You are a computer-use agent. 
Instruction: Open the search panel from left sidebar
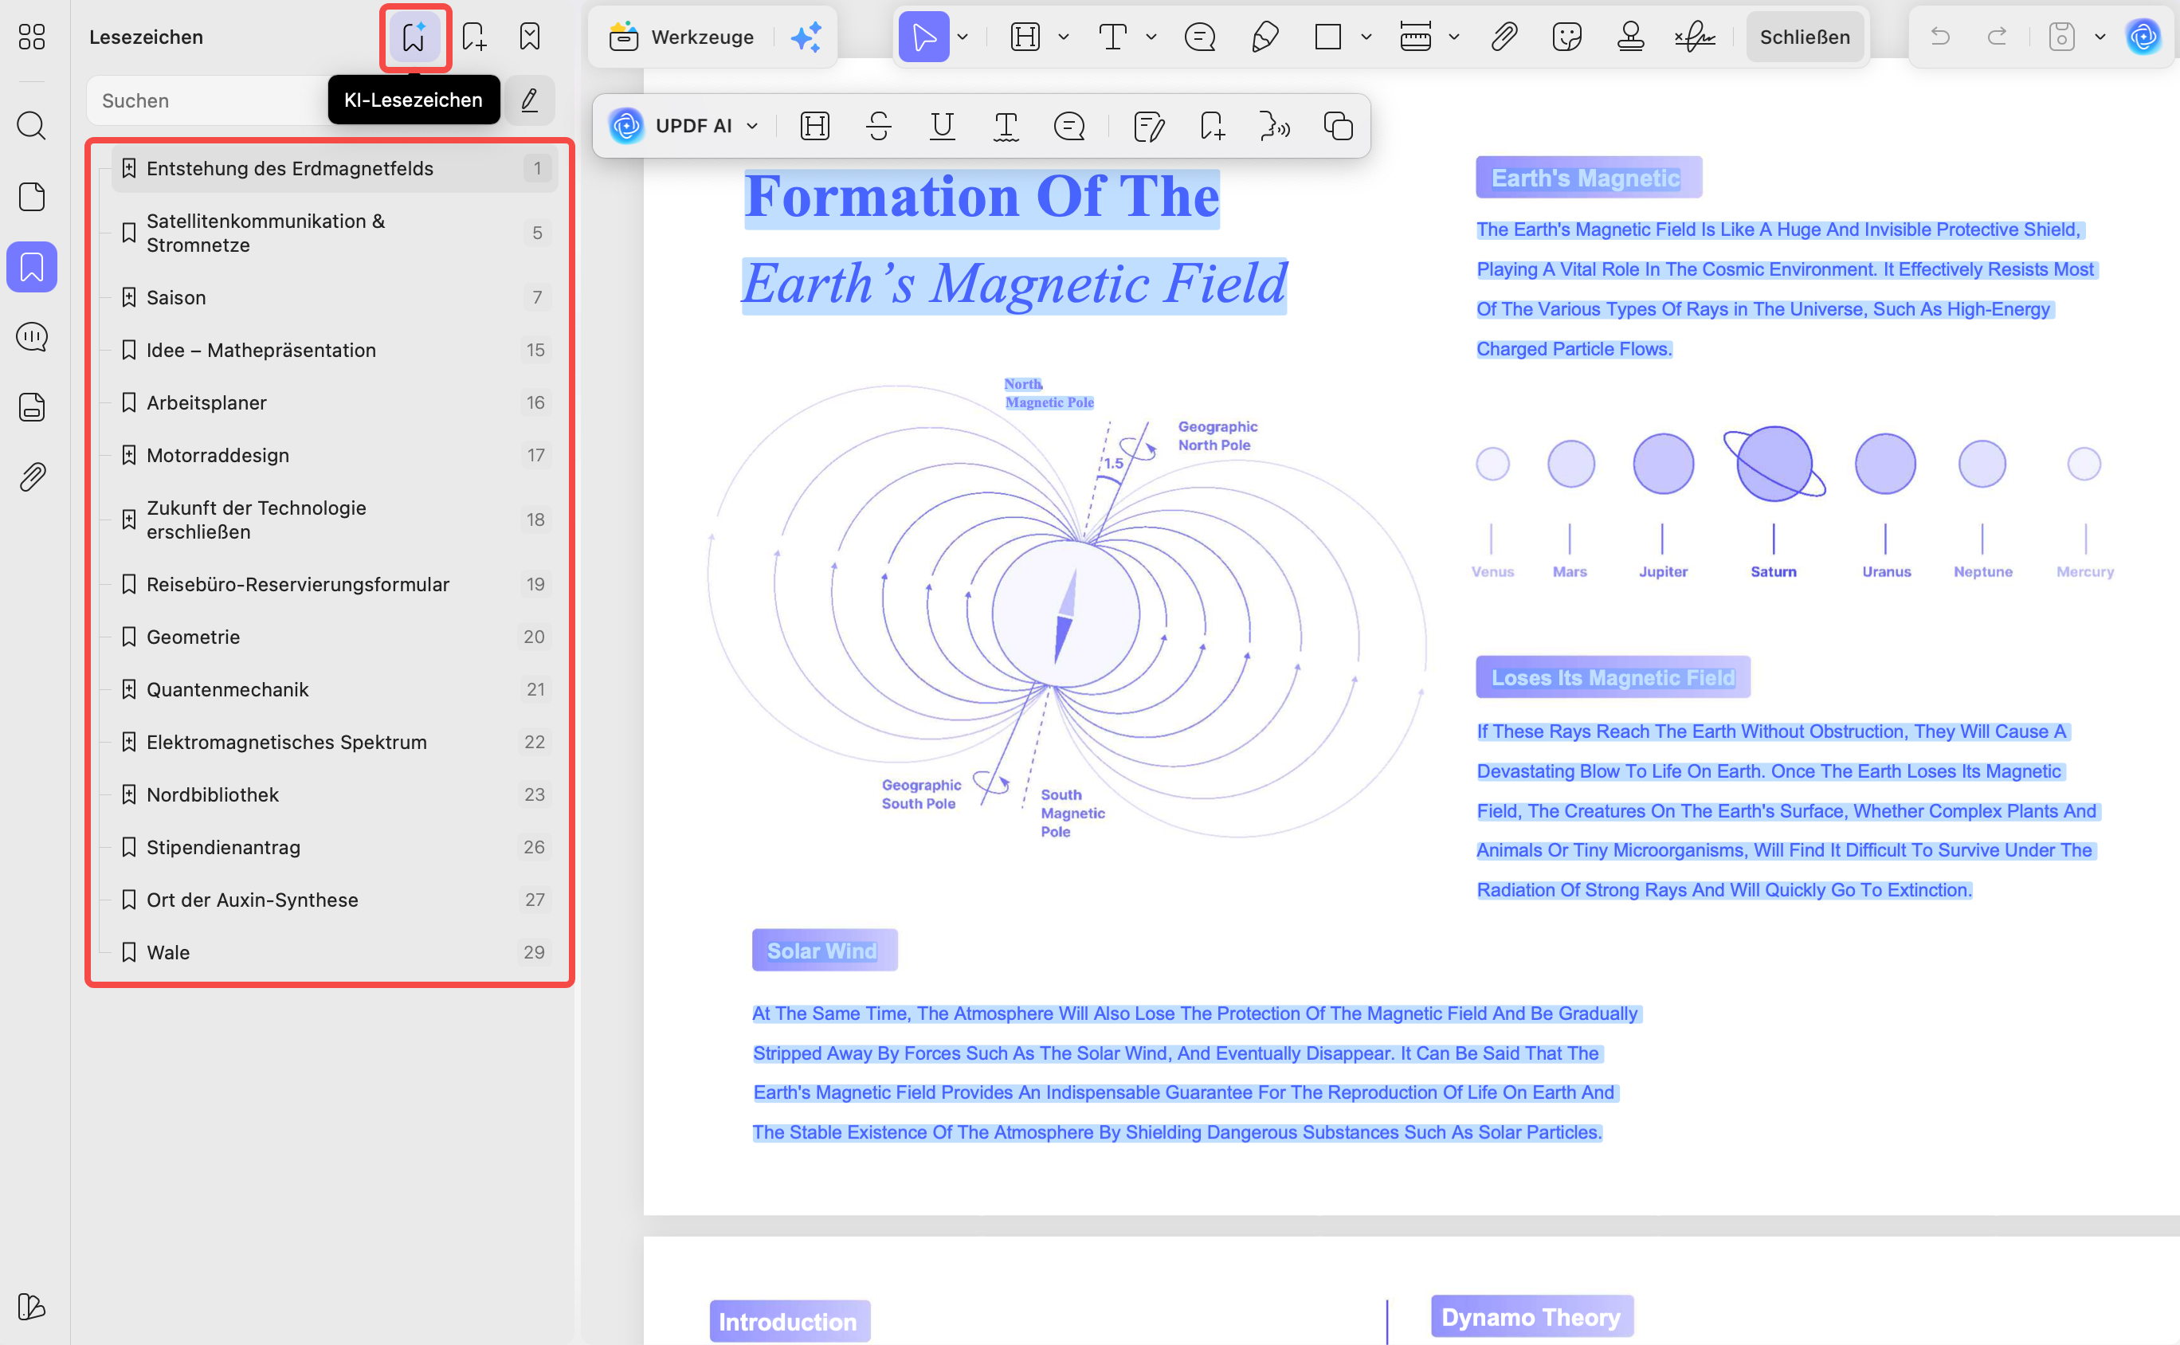point(32,125)
